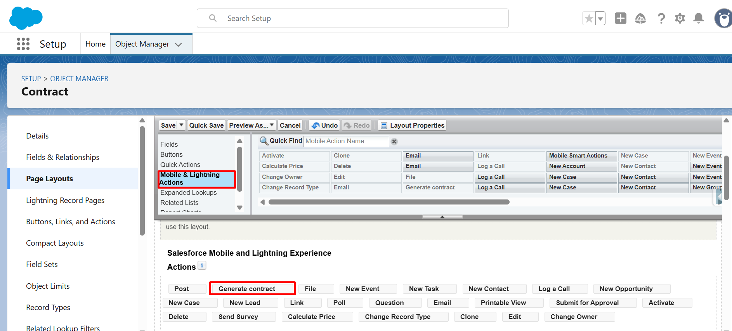Open the Preview As dropdown
The image size is (732, 331).
coord(252,125)
